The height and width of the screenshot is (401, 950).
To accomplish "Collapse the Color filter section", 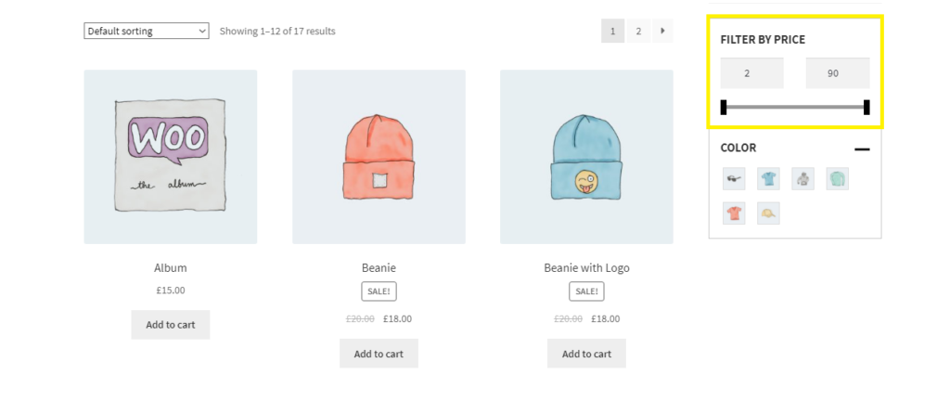I will [862, 149].
